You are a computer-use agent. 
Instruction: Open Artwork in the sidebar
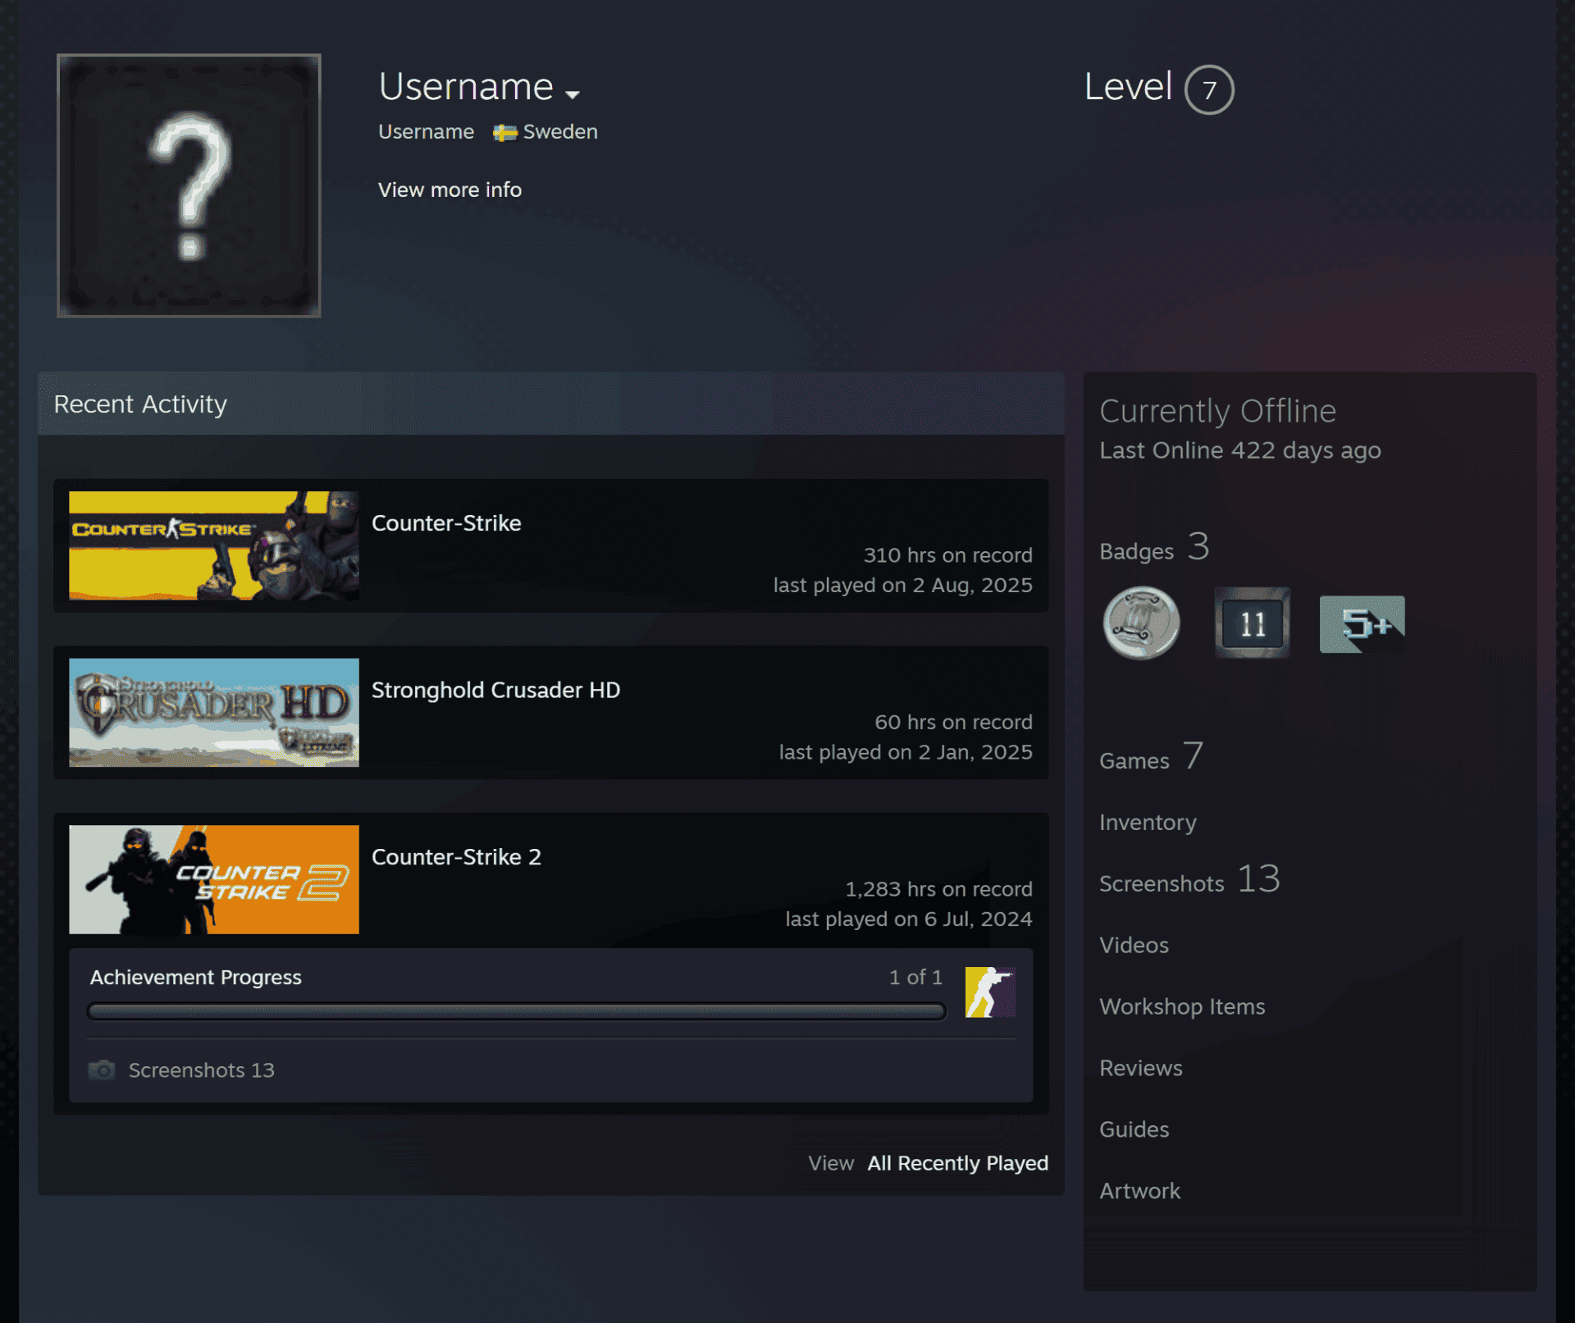(1139, 1192)
